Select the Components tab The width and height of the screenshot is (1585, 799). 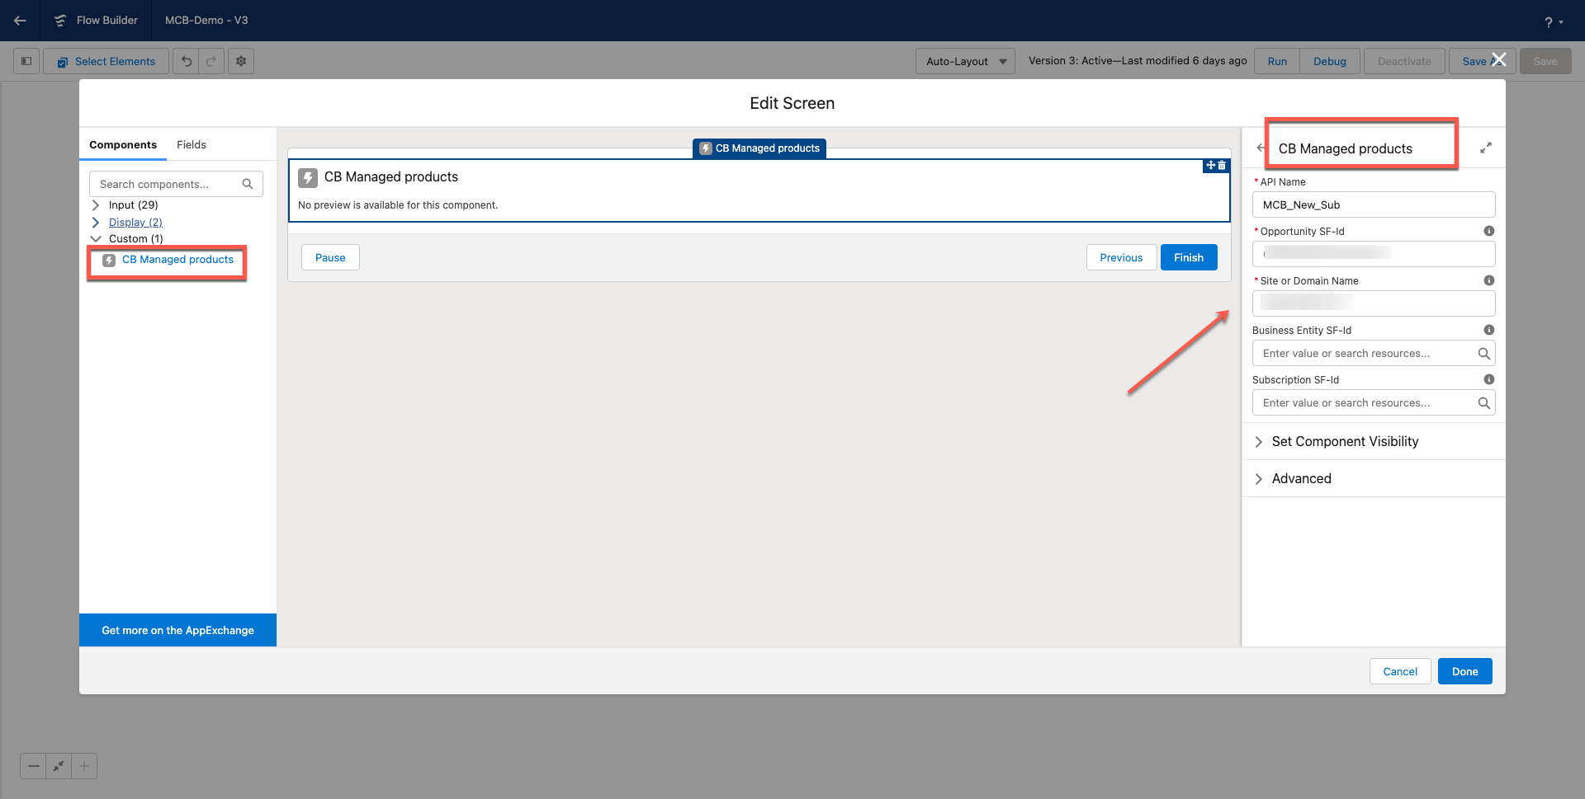pyautogui.click(x=123, y=145)
